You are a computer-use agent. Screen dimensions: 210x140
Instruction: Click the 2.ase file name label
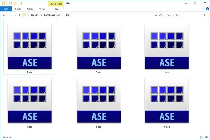click(98, 72)
